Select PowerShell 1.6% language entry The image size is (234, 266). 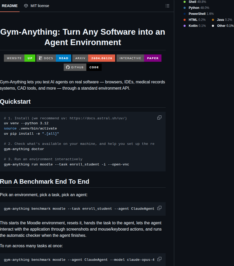(x=199, y=14)
